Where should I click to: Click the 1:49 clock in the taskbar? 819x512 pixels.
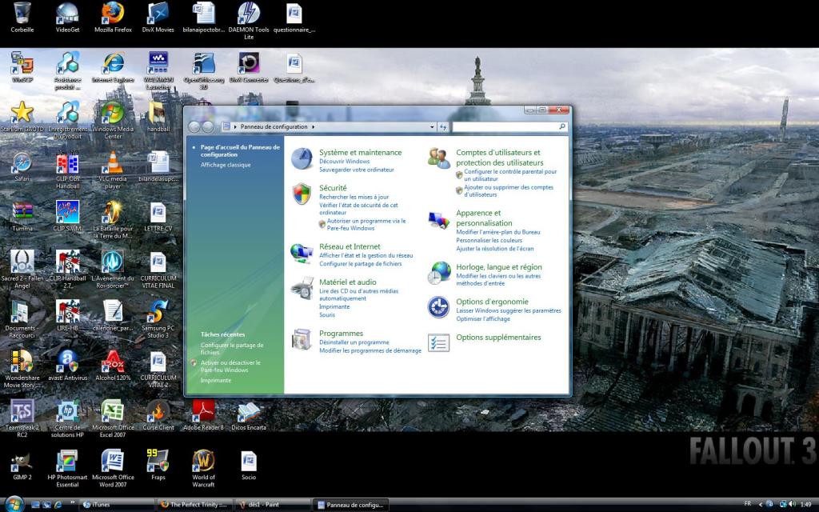[x=805, y=504]
